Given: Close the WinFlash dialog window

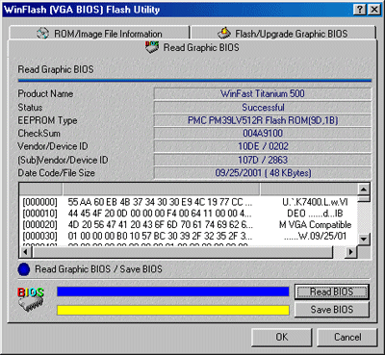Looking at the screenshot, I should click(374, 10).
